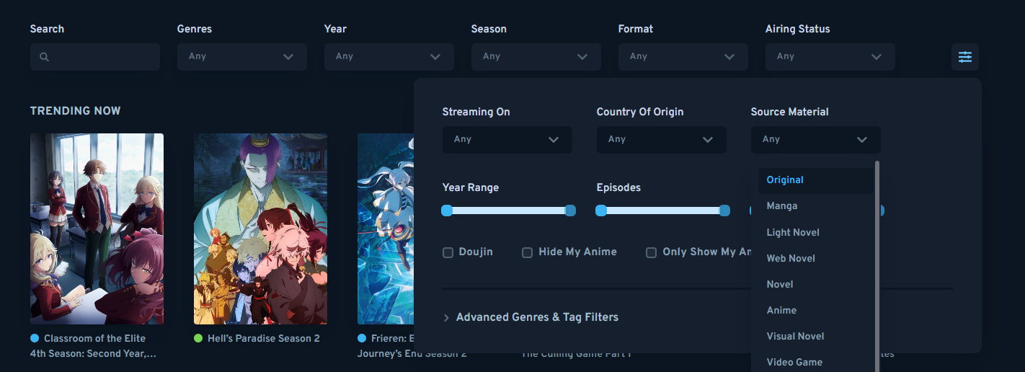The width and height of the screenshot is (1025, 372).
Task: Select Original source option
Action: [x=816, y=180]
